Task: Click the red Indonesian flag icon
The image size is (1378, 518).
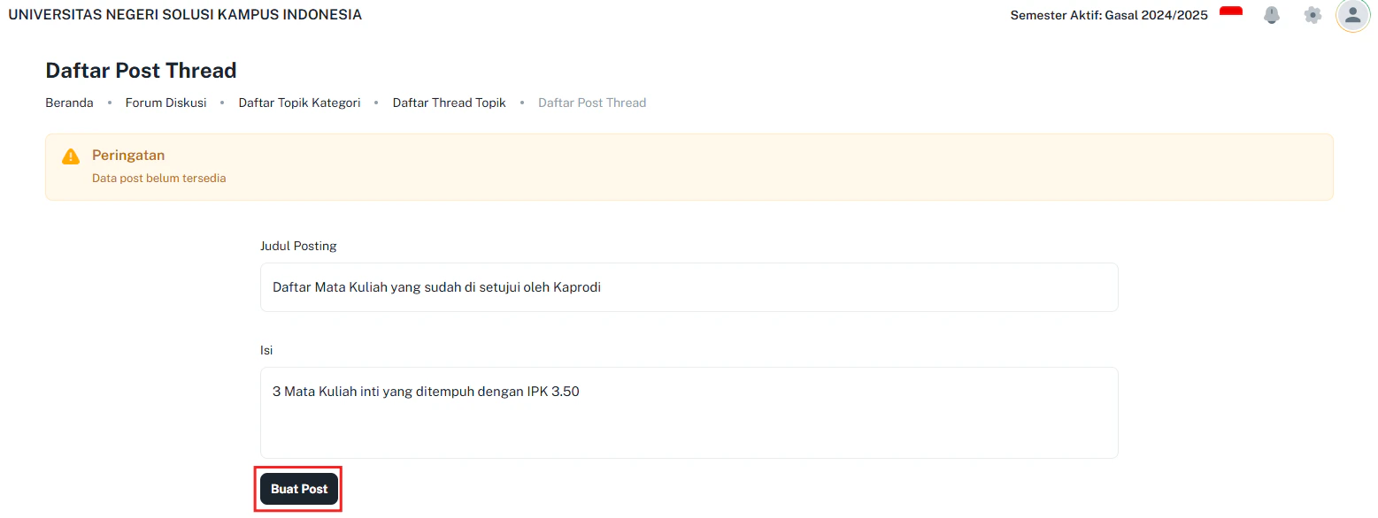Action: (1231, 12)
